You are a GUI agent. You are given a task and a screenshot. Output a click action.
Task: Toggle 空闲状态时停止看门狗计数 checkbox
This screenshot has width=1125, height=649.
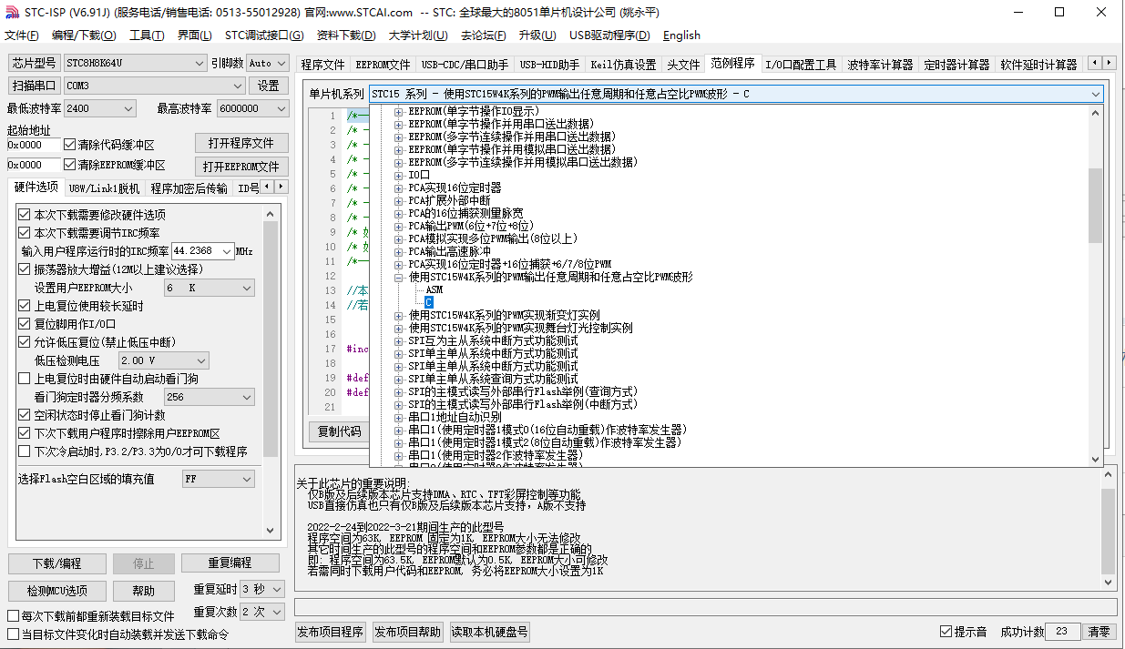click(25, 415)
